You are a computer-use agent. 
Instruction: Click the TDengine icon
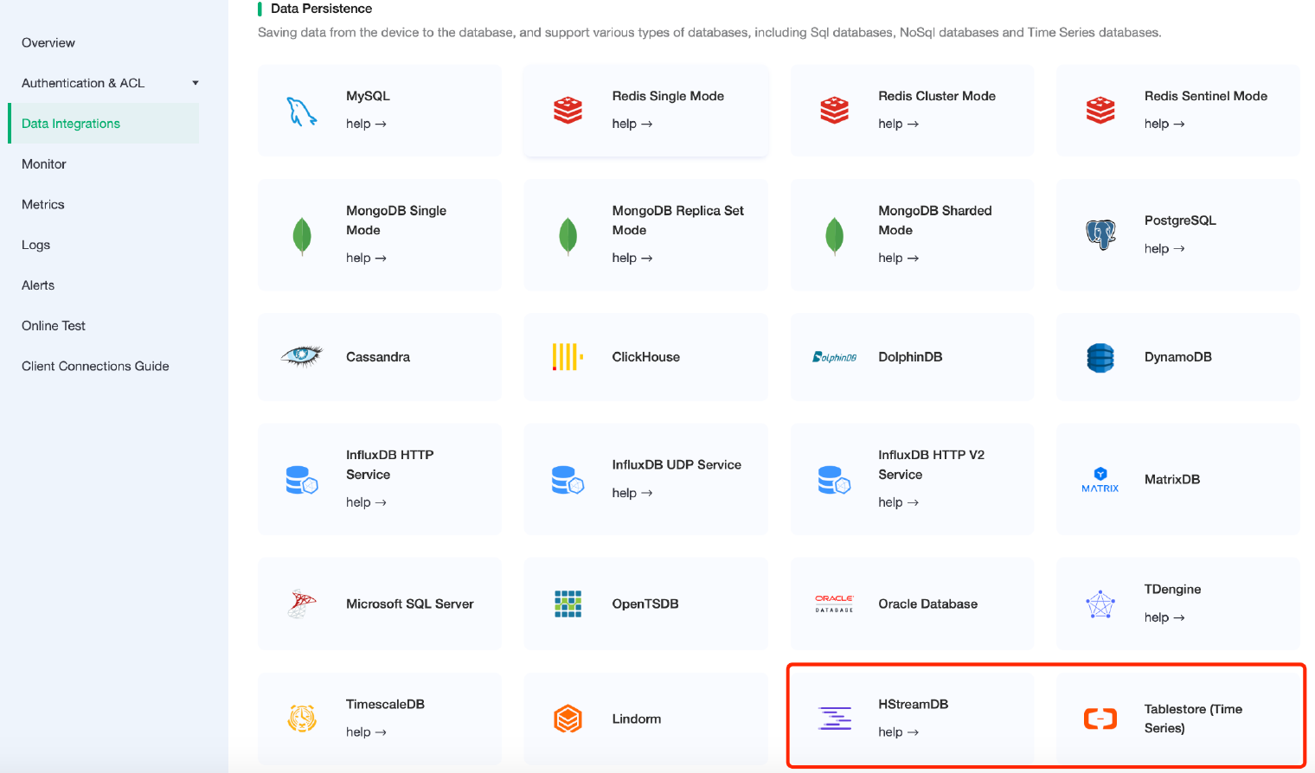[x=1100, y=604]
